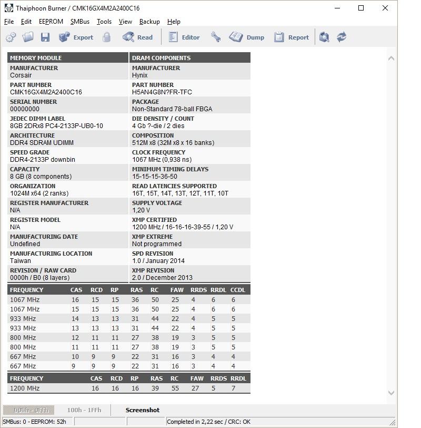This screenshot has width=421, height=428.
Task: Click the DDR4-2133P downbin speed grade
Action: 43,159
